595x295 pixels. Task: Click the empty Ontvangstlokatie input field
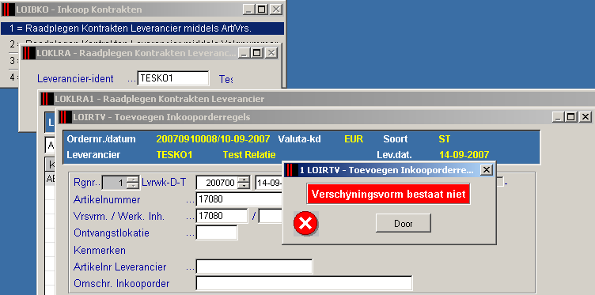pos(217,233)
